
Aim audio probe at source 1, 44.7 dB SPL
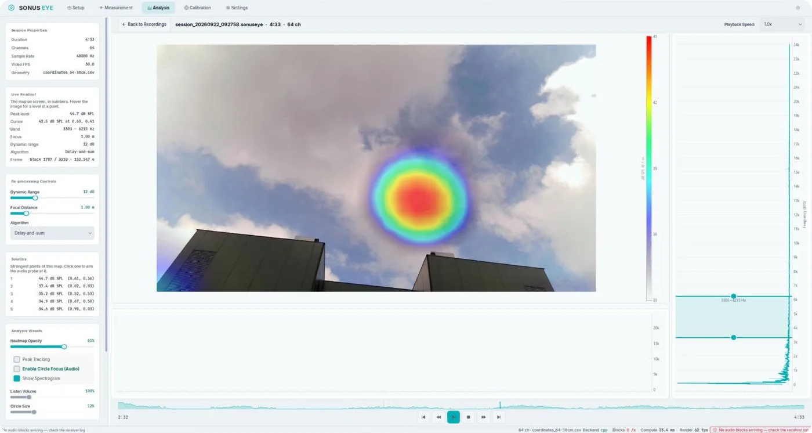tap(52, 279)
